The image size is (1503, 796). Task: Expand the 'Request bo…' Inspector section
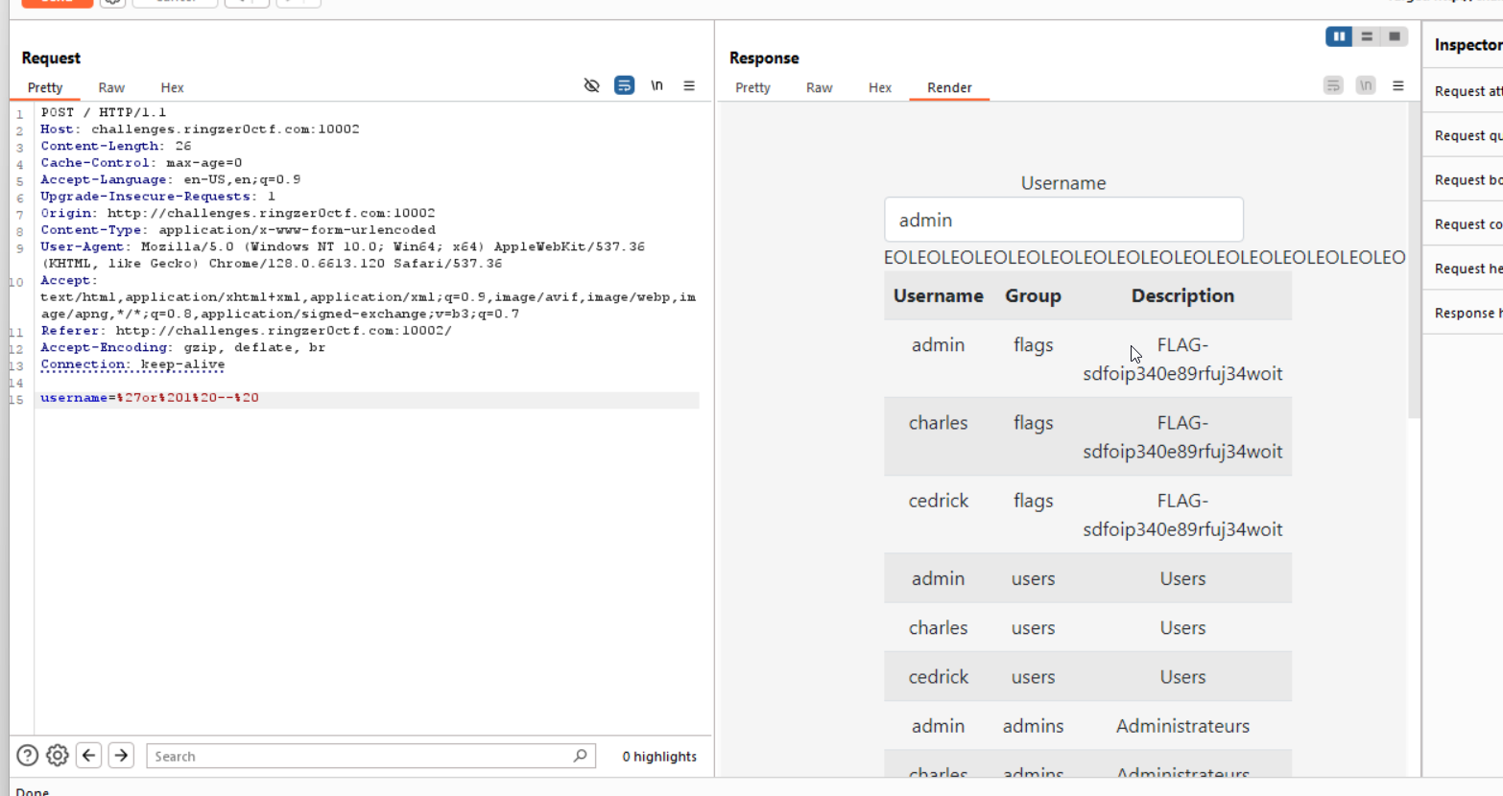[1463, 179]
